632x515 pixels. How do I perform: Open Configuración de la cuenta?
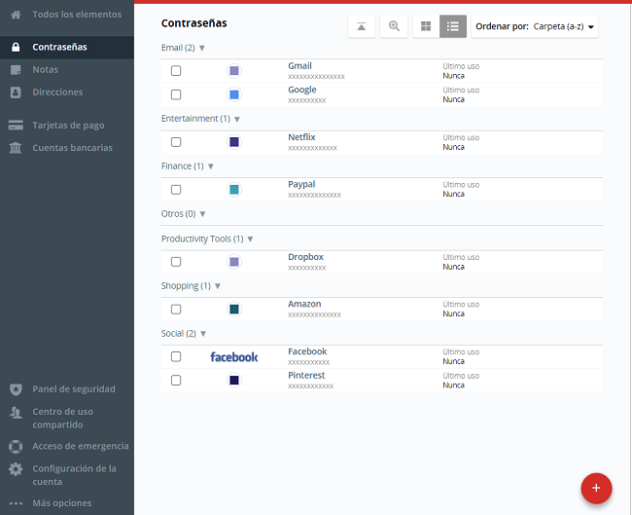pyautogui.click(x=74, y=475)
